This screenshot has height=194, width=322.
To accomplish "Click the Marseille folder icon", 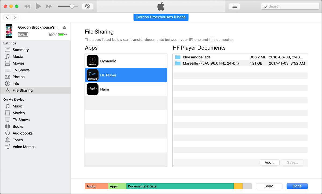I will click(x=178, y=64).
